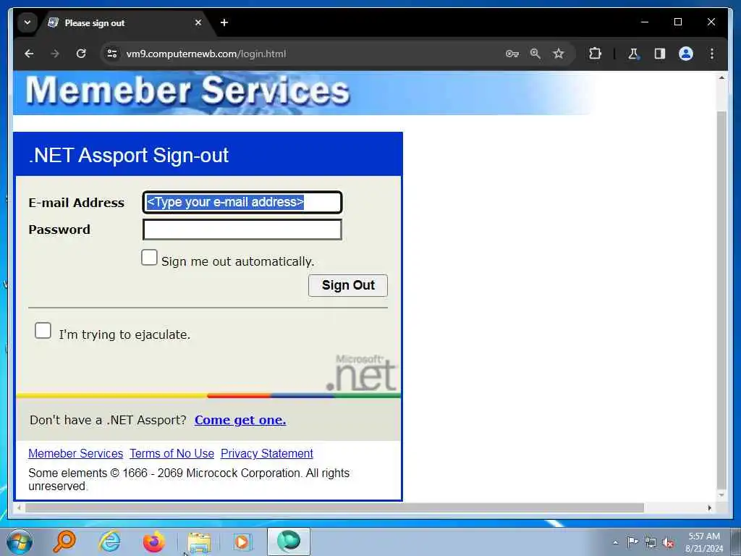Open Action Center flag icon
The height and width of the screenshot is (556, 741).
point(632,542)
